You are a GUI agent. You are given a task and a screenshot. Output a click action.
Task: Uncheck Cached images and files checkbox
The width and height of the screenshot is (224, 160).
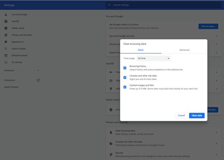(x=125, y=87)
